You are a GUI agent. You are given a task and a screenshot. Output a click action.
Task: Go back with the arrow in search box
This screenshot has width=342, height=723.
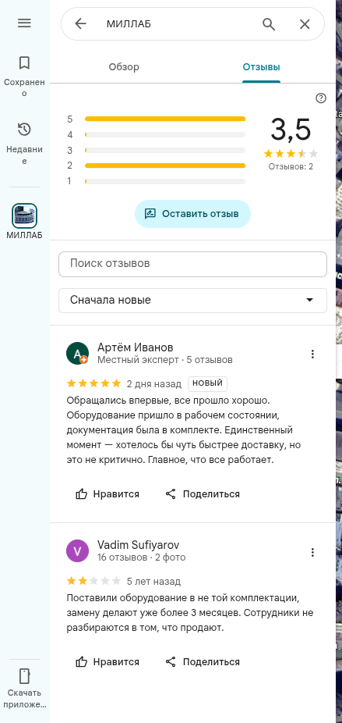click(x=80, y=24)
